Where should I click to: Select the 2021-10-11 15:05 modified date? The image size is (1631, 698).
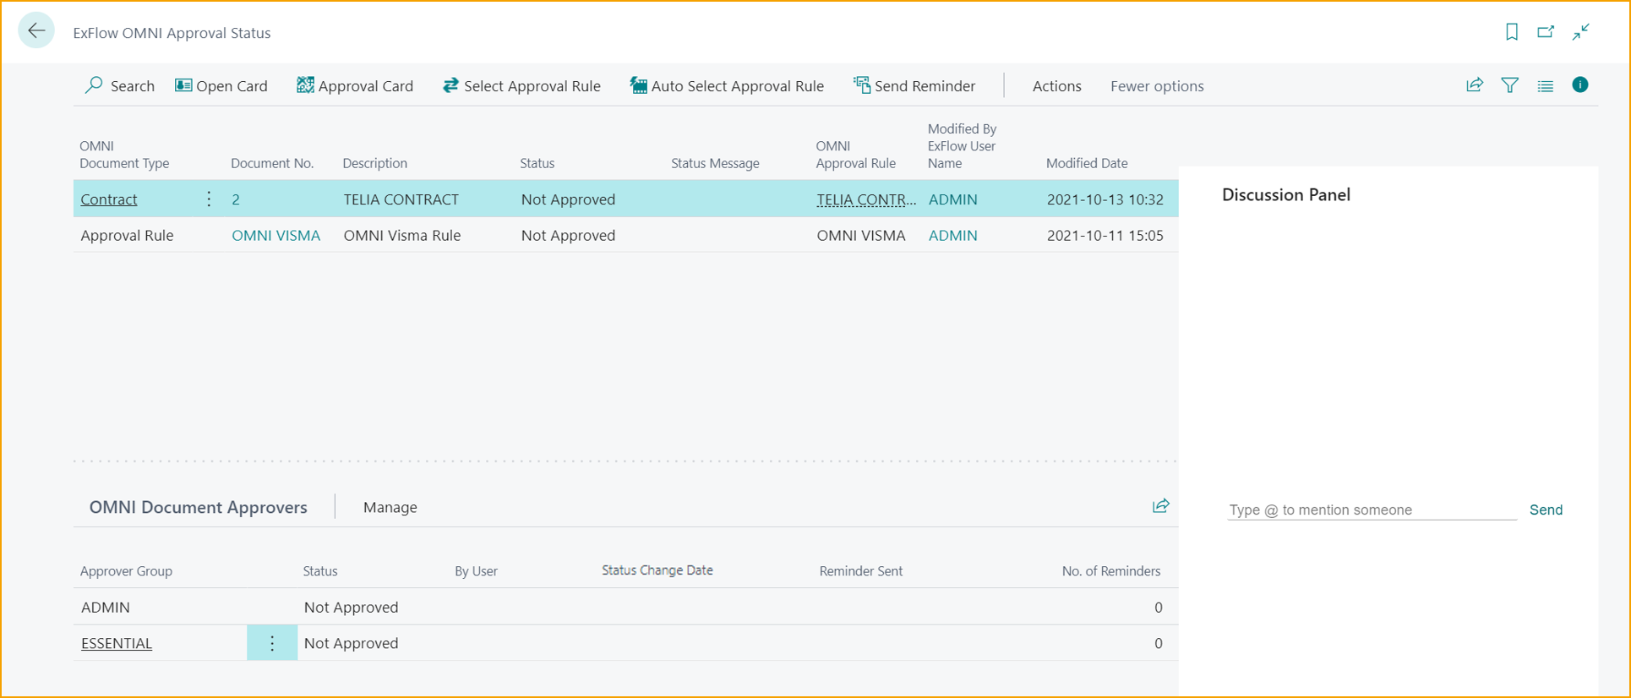1105,236
